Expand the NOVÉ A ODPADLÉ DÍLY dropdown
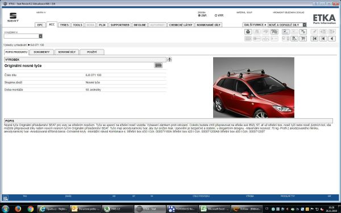This screenshot has width=341, height=213. pyautogui.click(x=305, y=25)
